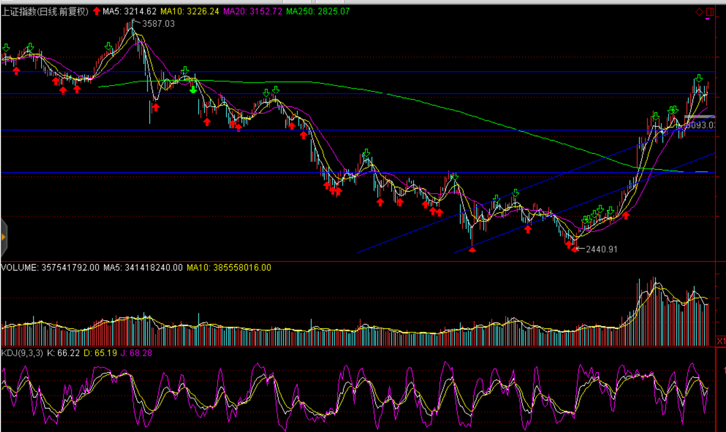Viewport: 726px width, 432px height.
Task: Click the small magenta bar under the layout icon
Action: (x=707, y=19)
